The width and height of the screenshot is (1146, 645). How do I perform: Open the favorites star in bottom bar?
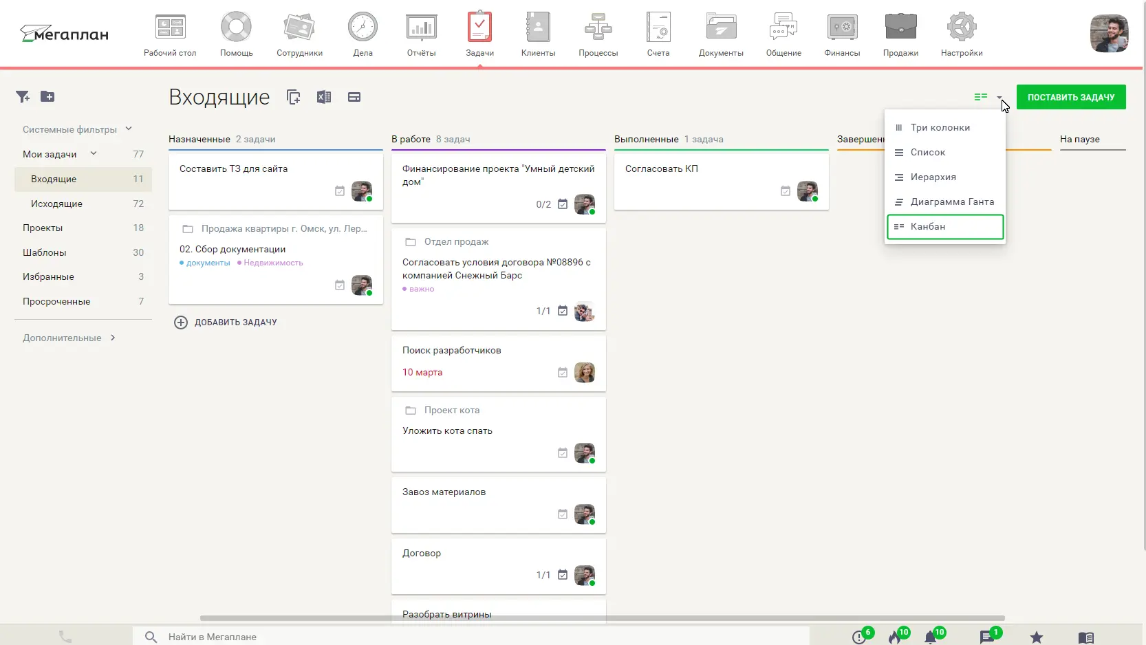click(1036, 637)
